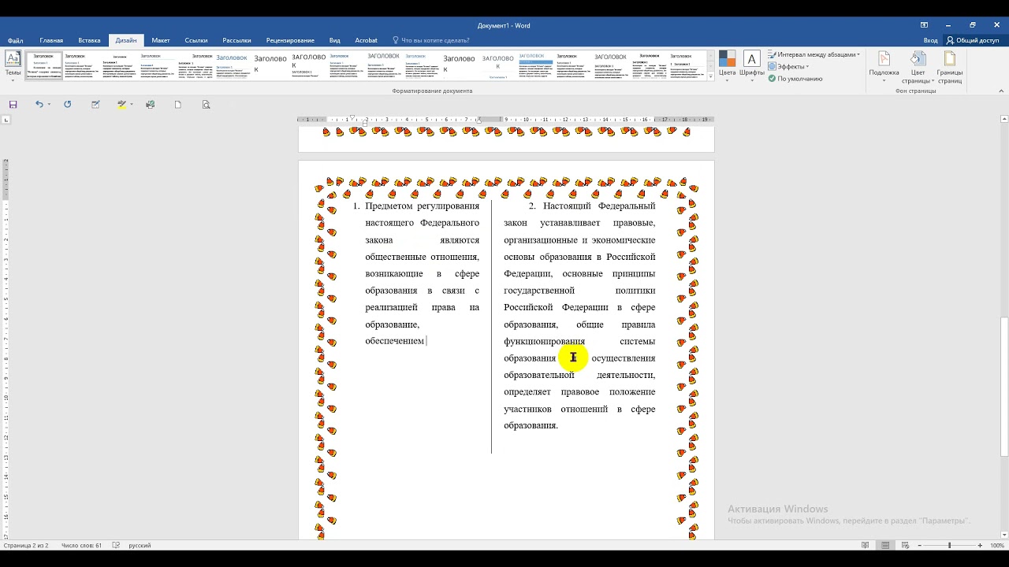1009x567 pixels.
Task: Open the Insert (Вставка) tab
Action: pyautogui.click(x=89, y=40)
